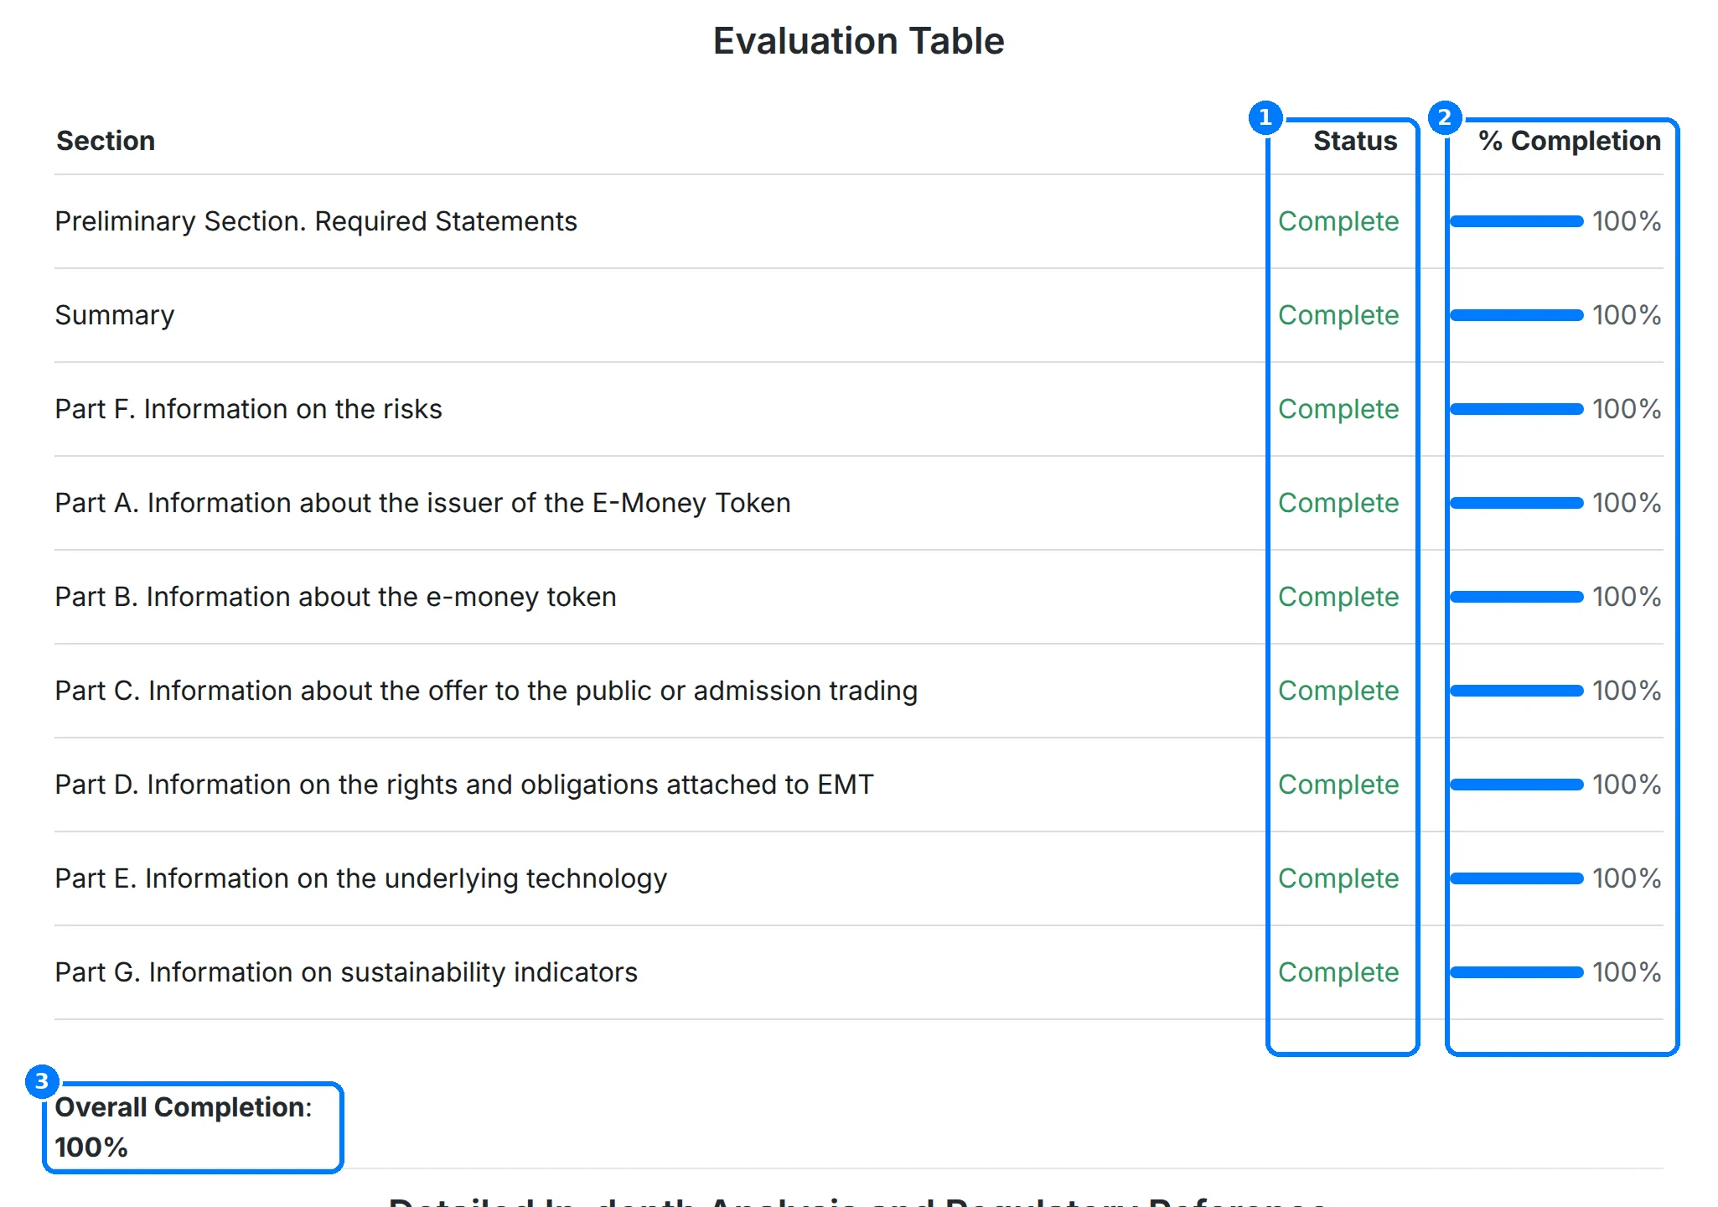Click 100% value in Part E row
Viewport: 1718px width, 1207px height.
[1627, 878]
